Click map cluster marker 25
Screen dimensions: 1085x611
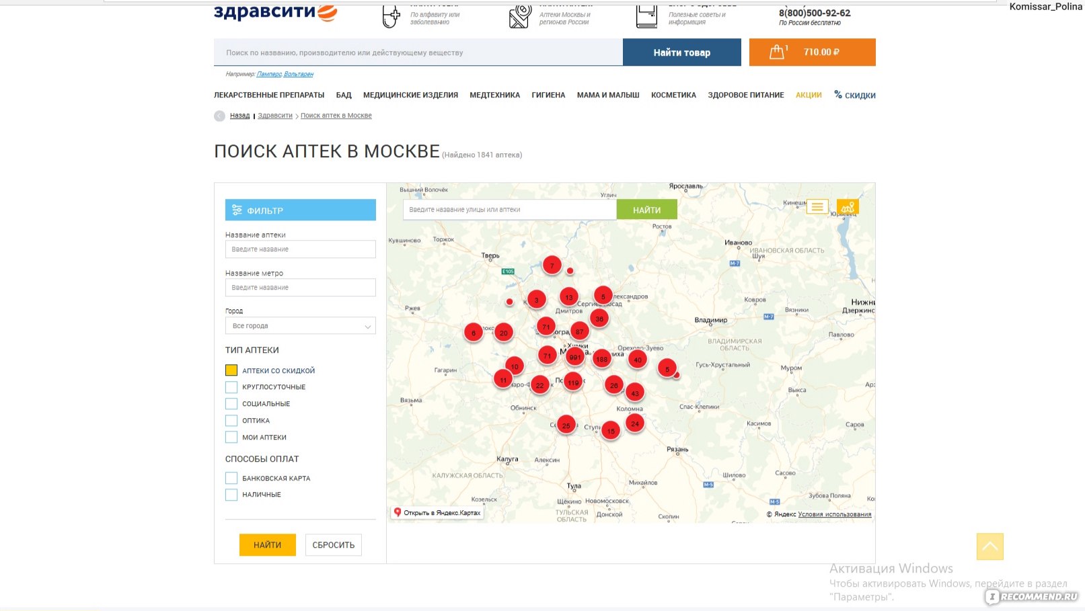point(566,425)
